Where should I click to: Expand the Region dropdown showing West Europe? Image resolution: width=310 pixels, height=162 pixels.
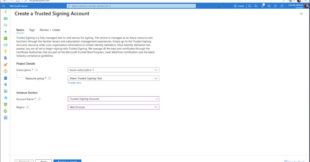(114, 107)
